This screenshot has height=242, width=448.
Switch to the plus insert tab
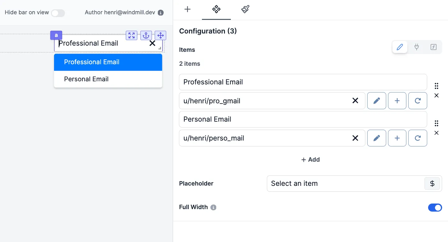[187, 9]
